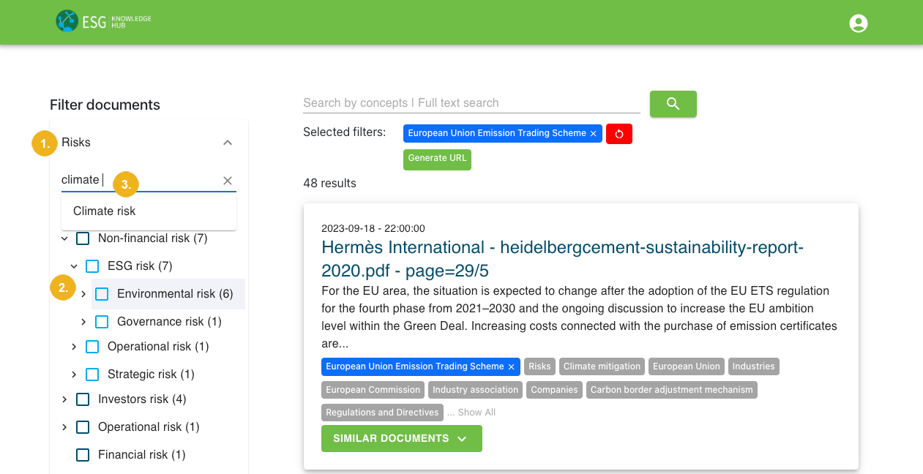Open the Hermès International document title link
Screen dimensions: 923x474
click(562, 258)
